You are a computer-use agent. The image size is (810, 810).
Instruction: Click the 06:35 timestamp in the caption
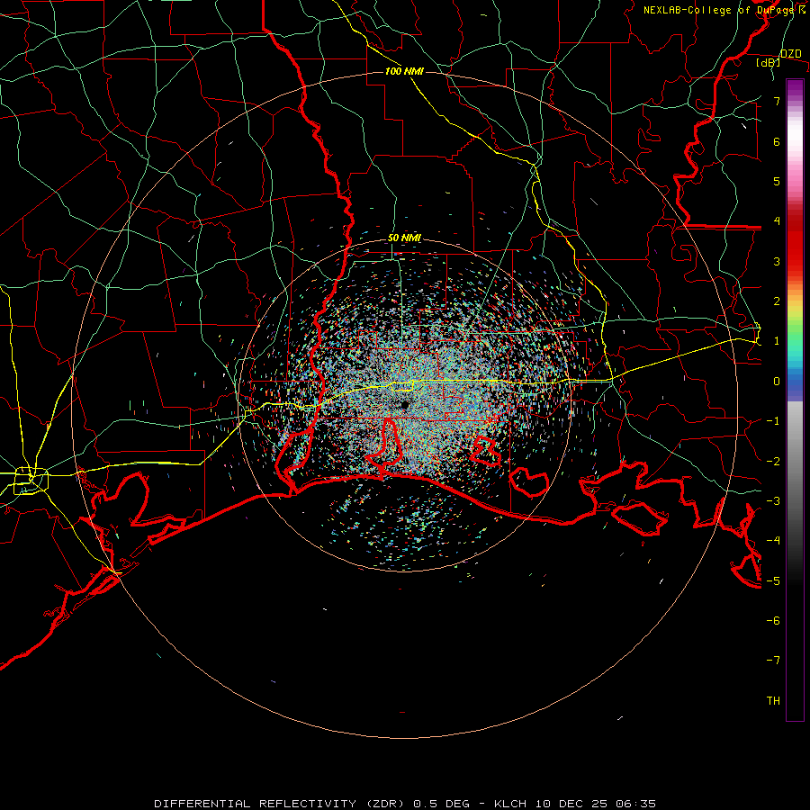(636, 804)
